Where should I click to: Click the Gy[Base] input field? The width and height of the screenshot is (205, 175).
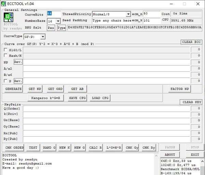[x=106, y=127]
